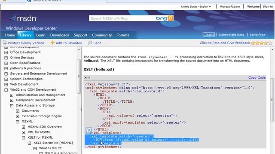Image resolution: width=275 pixels, height=154 pixels.
Task: Click the Bing search button icon
Action: pyautogui.click(x=171, y=18)
